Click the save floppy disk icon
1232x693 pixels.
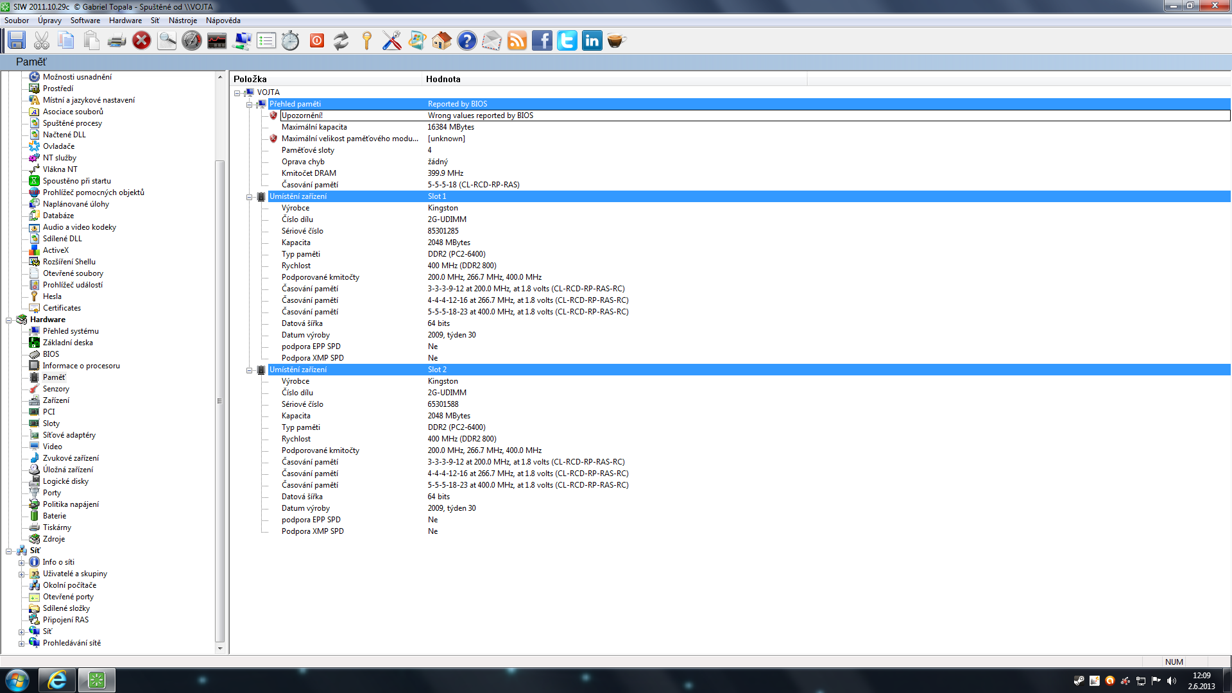(17, 40)
